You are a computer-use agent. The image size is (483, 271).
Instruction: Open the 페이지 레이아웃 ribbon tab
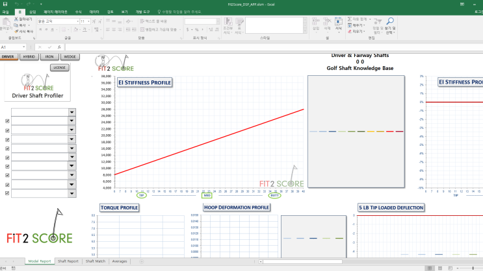pos(55,12)
